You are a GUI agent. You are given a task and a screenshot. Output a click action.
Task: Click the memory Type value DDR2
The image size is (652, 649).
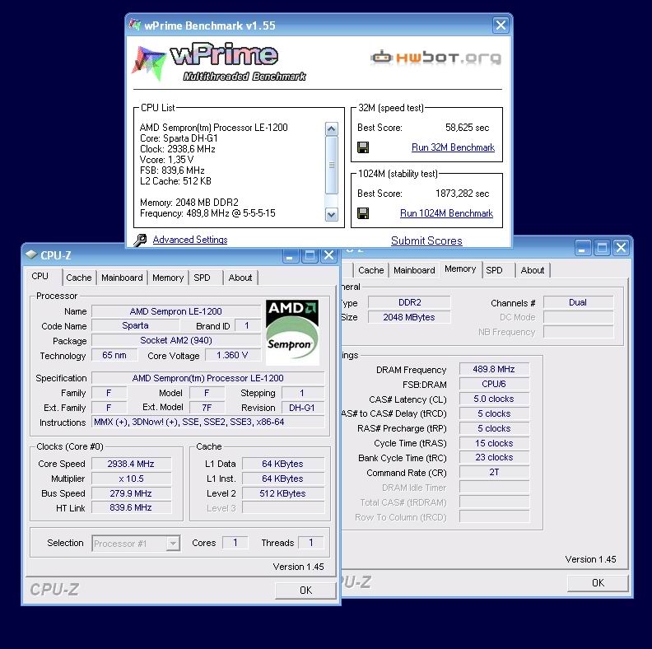pyautogui.click(x=410, y=302)
